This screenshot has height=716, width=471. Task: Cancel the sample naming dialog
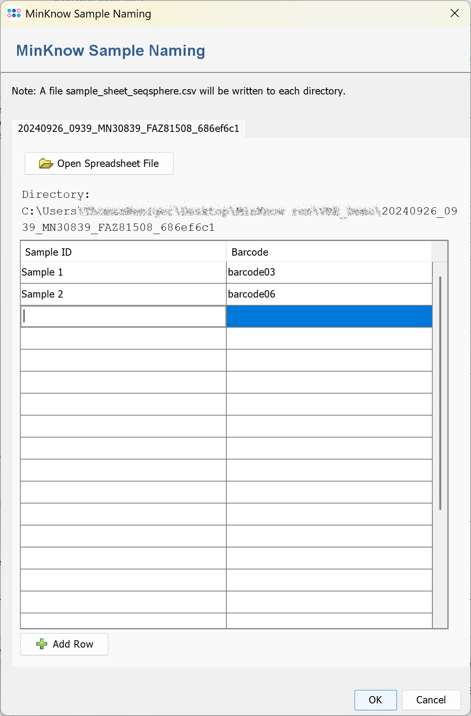pos(431,700)
